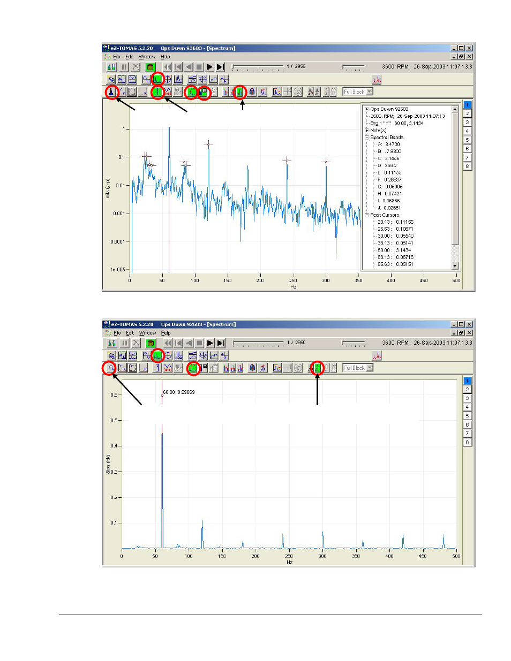Click gauges icon at start of top window toolbar
The image size is (511, 661).
(x=111, y=67)
